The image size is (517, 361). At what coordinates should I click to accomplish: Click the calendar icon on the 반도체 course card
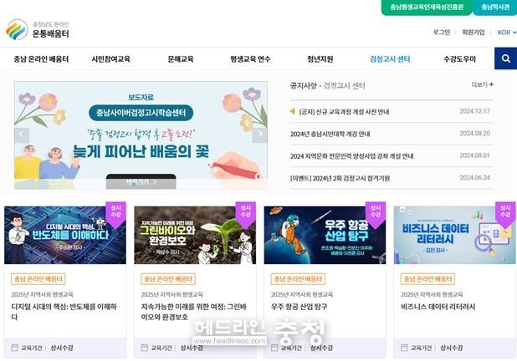point(14,348)
